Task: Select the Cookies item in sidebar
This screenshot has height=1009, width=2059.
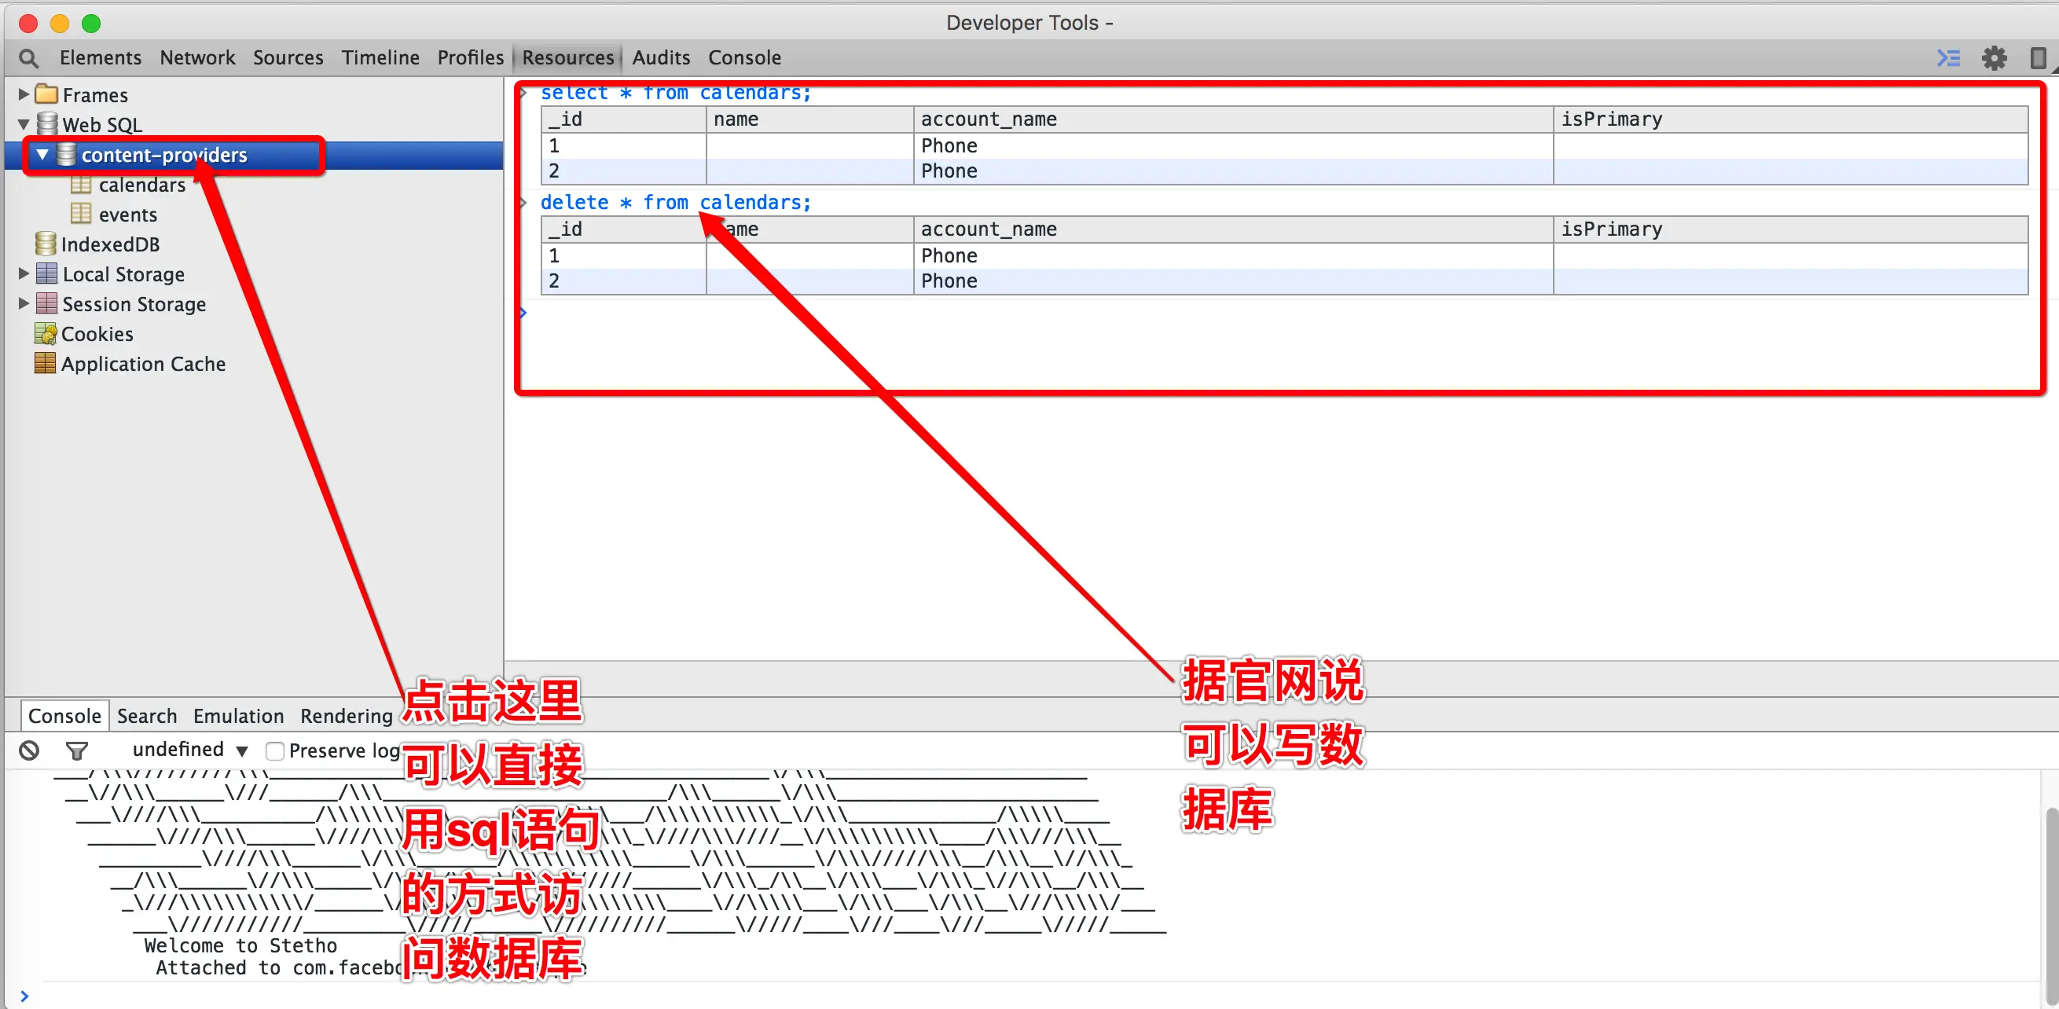Action: coord(97,334)
